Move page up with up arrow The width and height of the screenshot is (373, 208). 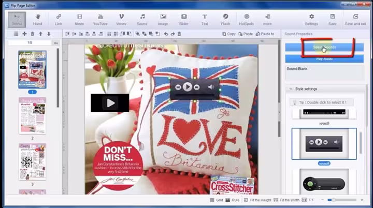[41, 34]
